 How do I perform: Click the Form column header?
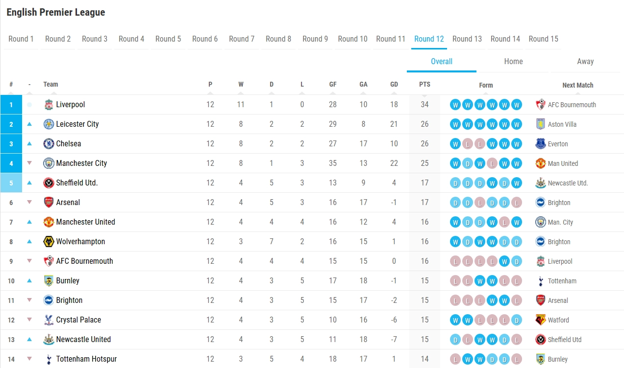(486, 85)
